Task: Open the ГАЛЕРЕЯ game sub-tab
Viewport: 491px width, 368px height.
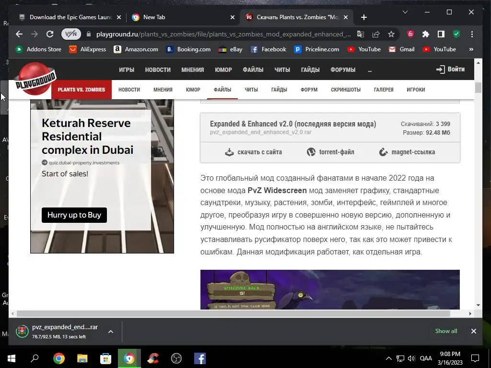Action: tap(384, 90)
